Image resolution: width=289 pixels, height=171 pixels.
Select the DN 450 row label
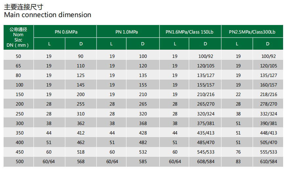point(18,152)
